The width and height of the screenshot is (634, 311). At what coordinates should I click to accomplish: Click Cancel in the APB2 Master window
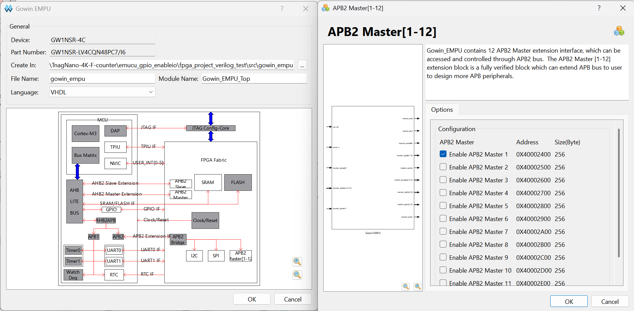pyautogui.click(x=610, y=301)
